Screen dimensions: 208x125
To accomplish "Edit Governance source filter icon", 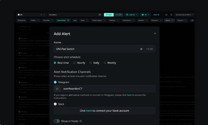I will point(68,20).
